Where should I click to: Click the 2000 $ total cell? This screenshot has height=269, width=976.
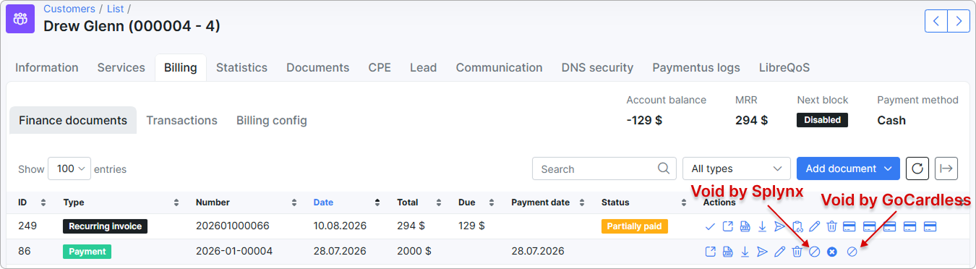tap(414, 252)
